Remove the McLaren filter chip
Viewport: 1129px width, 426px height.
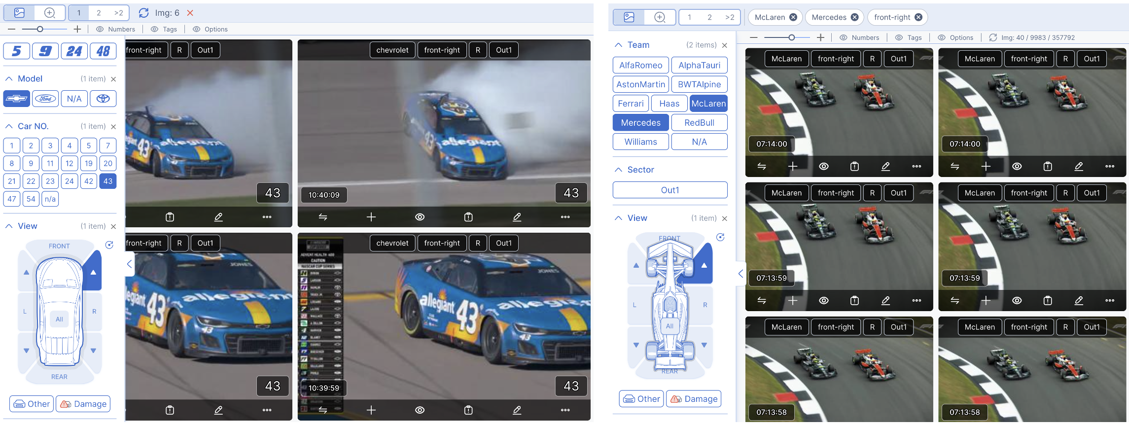(793, 17)
